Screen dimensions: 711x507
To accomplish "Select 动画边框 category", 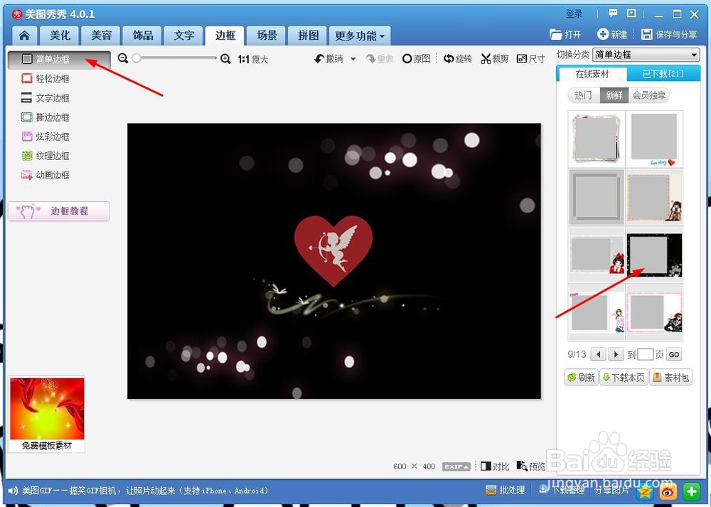I will (46, 175).
